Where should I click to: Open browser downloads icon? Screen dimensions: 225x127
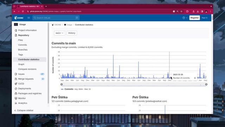[x=198, y=11]
